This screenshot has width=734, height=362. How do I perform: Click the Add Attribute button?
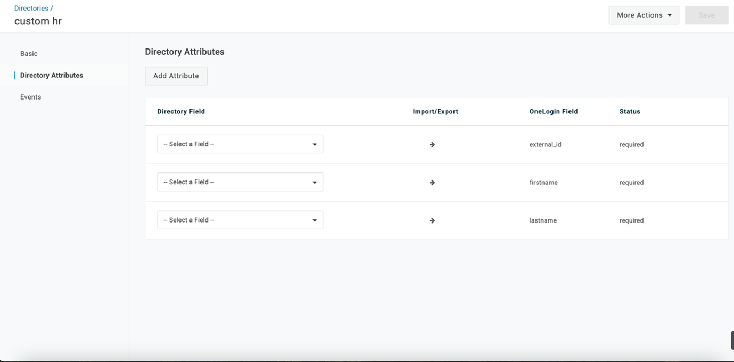[x=176, y=76]
